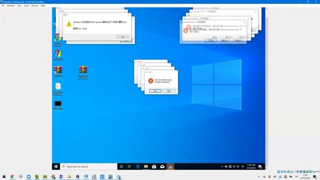320x180 pixels.
Task: Select Google Chrome desktop shortcut in guest
Action: point(58,40)
